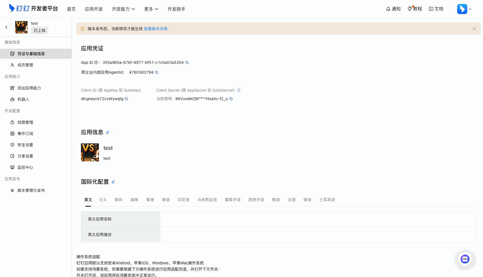Open the documentation book icon
483x277 pixels.
pos(431,9)
